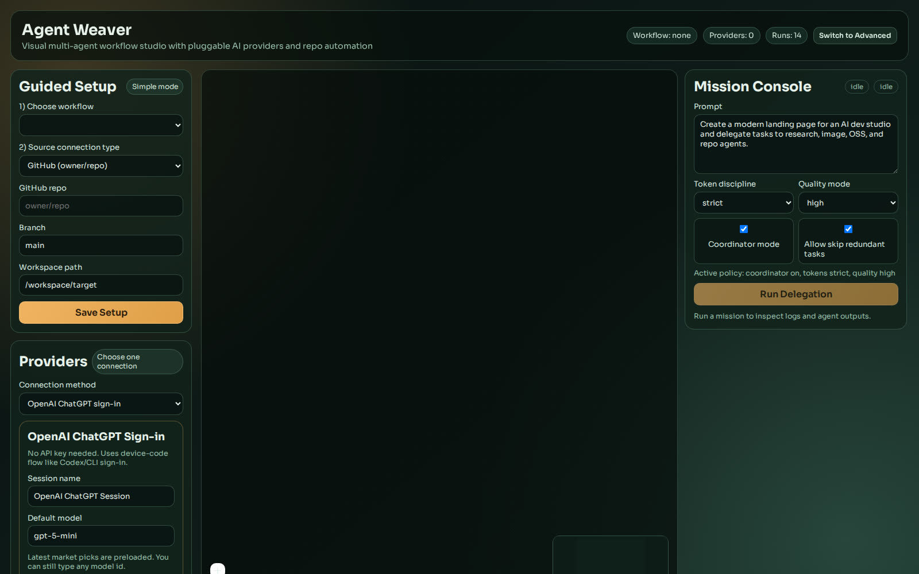Click the 'No API key needed' description
The image size is (919, 574).
pyautogui.click(x=98, y=458)
